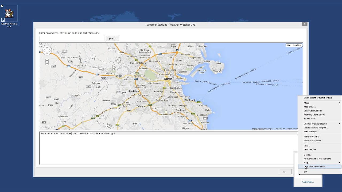Open Map Manager from the menu

point(320,131)
